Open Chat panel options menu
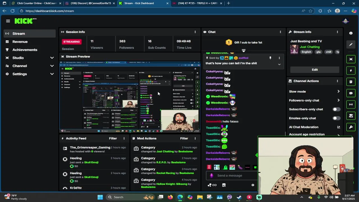The height and width of the screenshot is (202, 359). (x=280, y=32)
